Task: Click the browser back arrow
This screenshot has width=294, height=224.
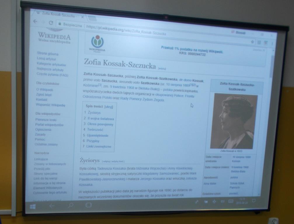Action: (35, 21)
